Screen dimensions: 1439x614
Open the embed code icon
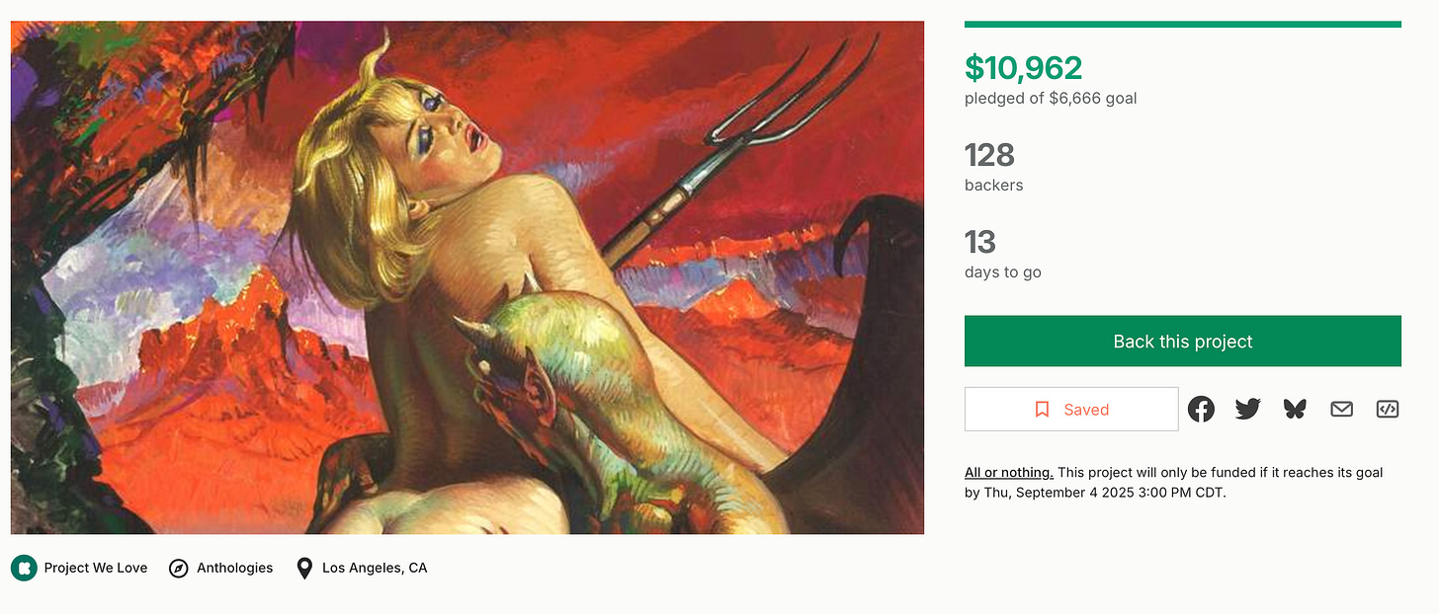point(1388,409)
